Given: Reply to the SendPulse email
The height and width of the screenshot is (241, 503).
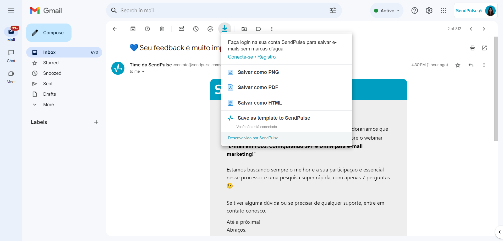Looking at the screenshot, I should (x=471, y=65).
